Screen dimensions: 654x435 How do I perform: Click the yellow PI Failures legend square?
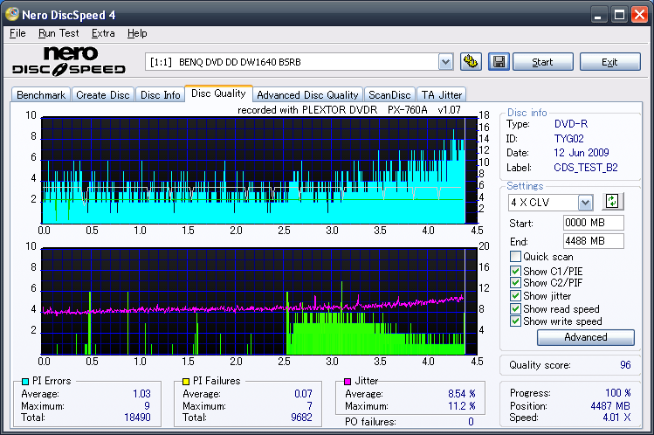(x=186, y=381)
